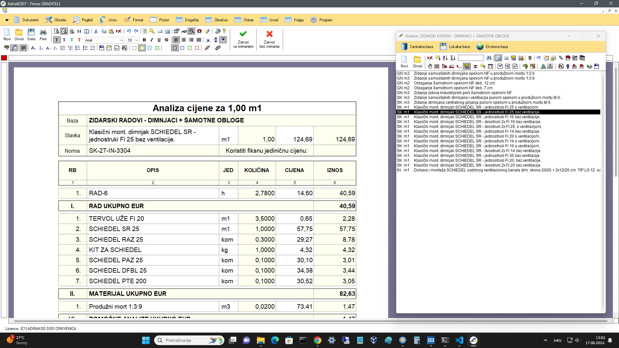The width and height of the screenshot is (619, 348).
Task: Toggle Underline text formatting
Action: [159, 40]
